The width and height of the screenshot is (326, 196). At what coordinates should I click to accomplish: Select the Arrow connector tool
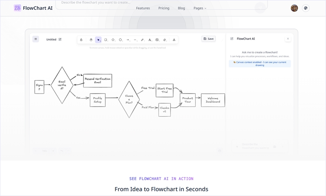pos(128,40)
